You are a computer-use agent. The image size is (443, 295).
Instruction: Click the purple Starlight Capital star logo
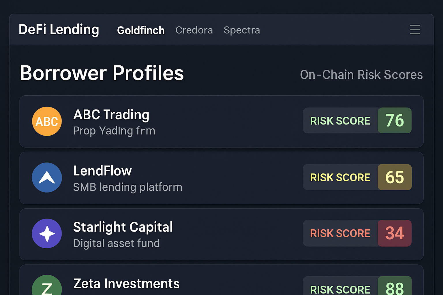coord(47,233)
